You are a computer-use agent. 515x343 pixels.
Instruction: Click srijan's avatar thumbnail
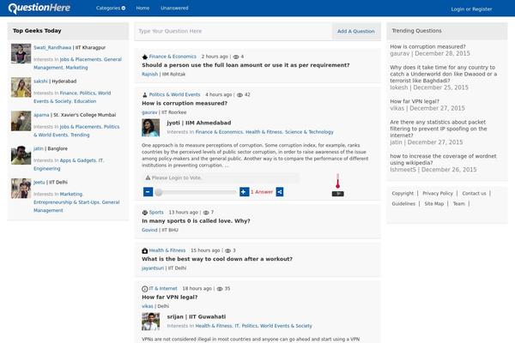[x=151, y=322]
